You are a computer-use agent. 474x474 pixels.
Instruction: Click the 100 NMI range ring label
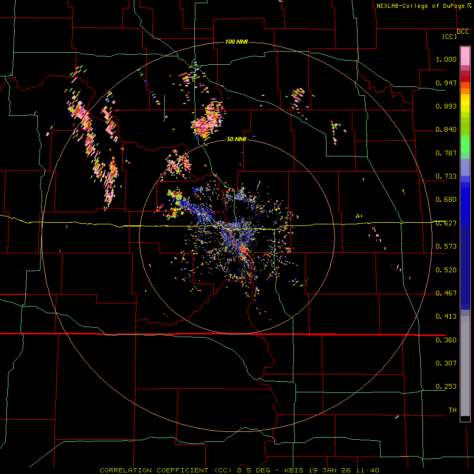point(236,42)
